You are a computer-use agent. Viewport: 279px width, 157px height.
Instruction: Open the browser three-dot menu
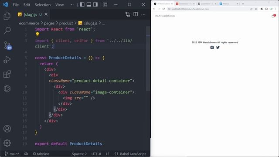[276, 9]
